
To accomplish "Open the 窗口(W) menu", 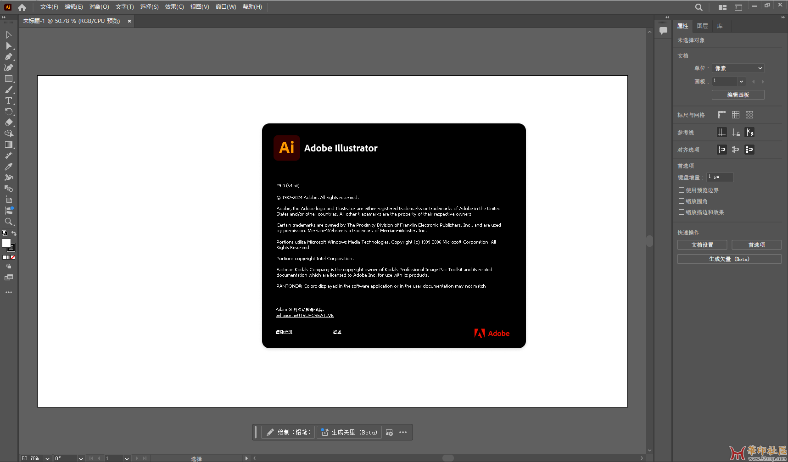I will pos(226,7).
